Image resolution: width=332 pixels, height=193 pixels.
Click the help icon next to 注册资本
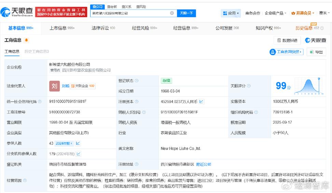click(137, 102)
